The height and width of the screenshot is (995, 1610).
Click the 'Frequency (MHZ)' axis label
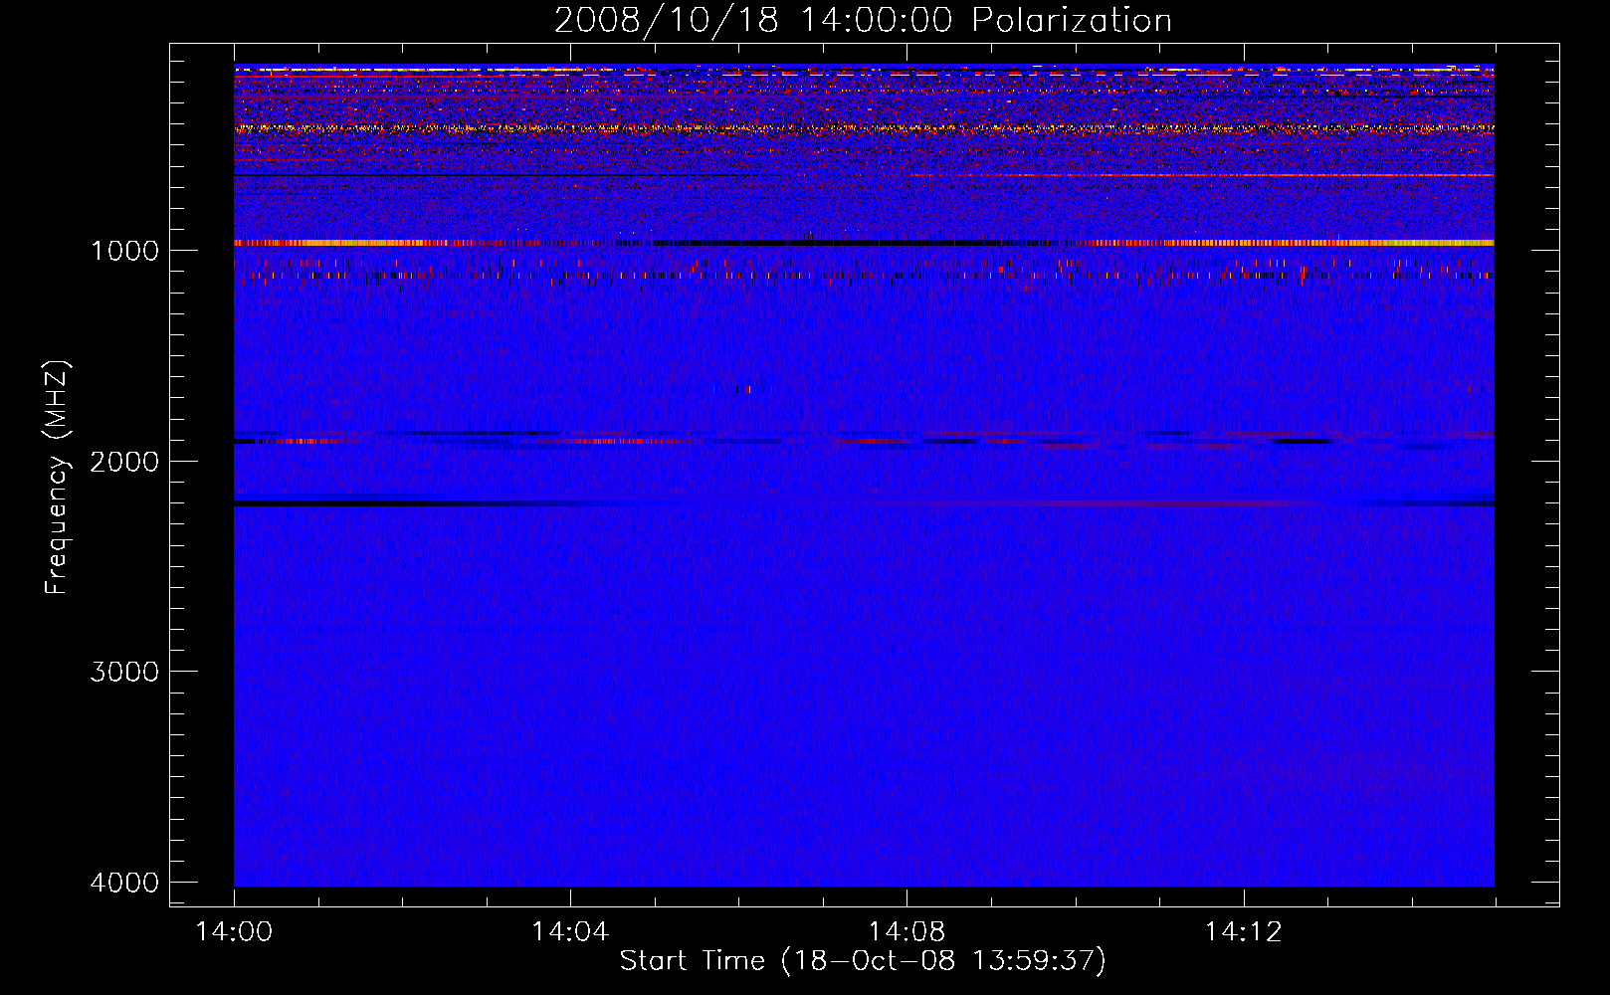57,478
